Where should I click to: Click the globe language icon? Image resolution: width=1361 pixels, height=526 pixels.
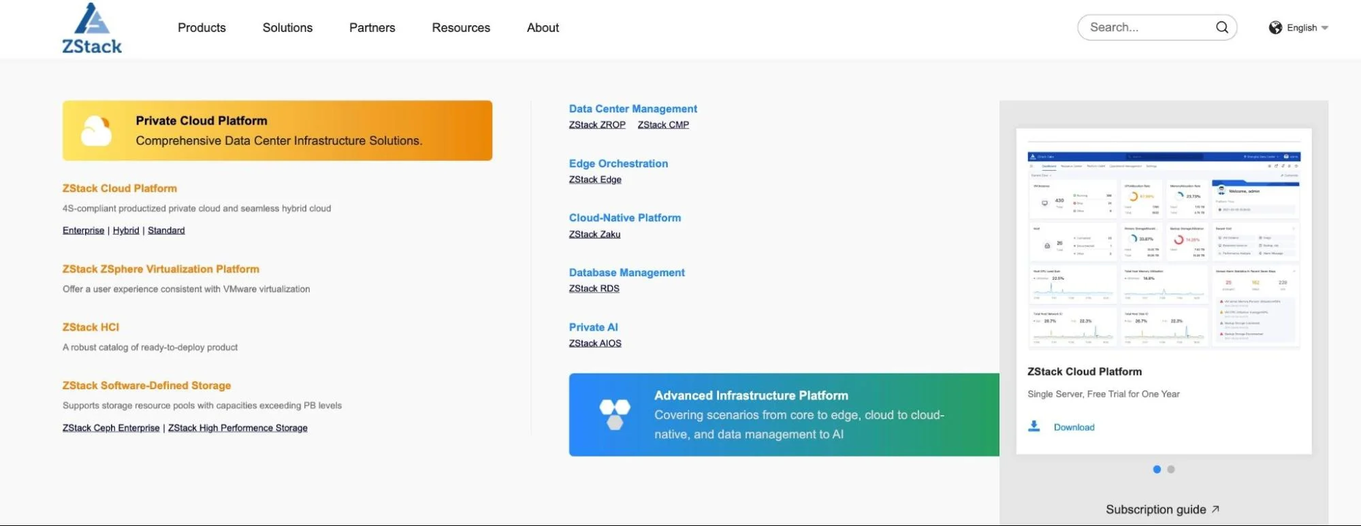1275,28
